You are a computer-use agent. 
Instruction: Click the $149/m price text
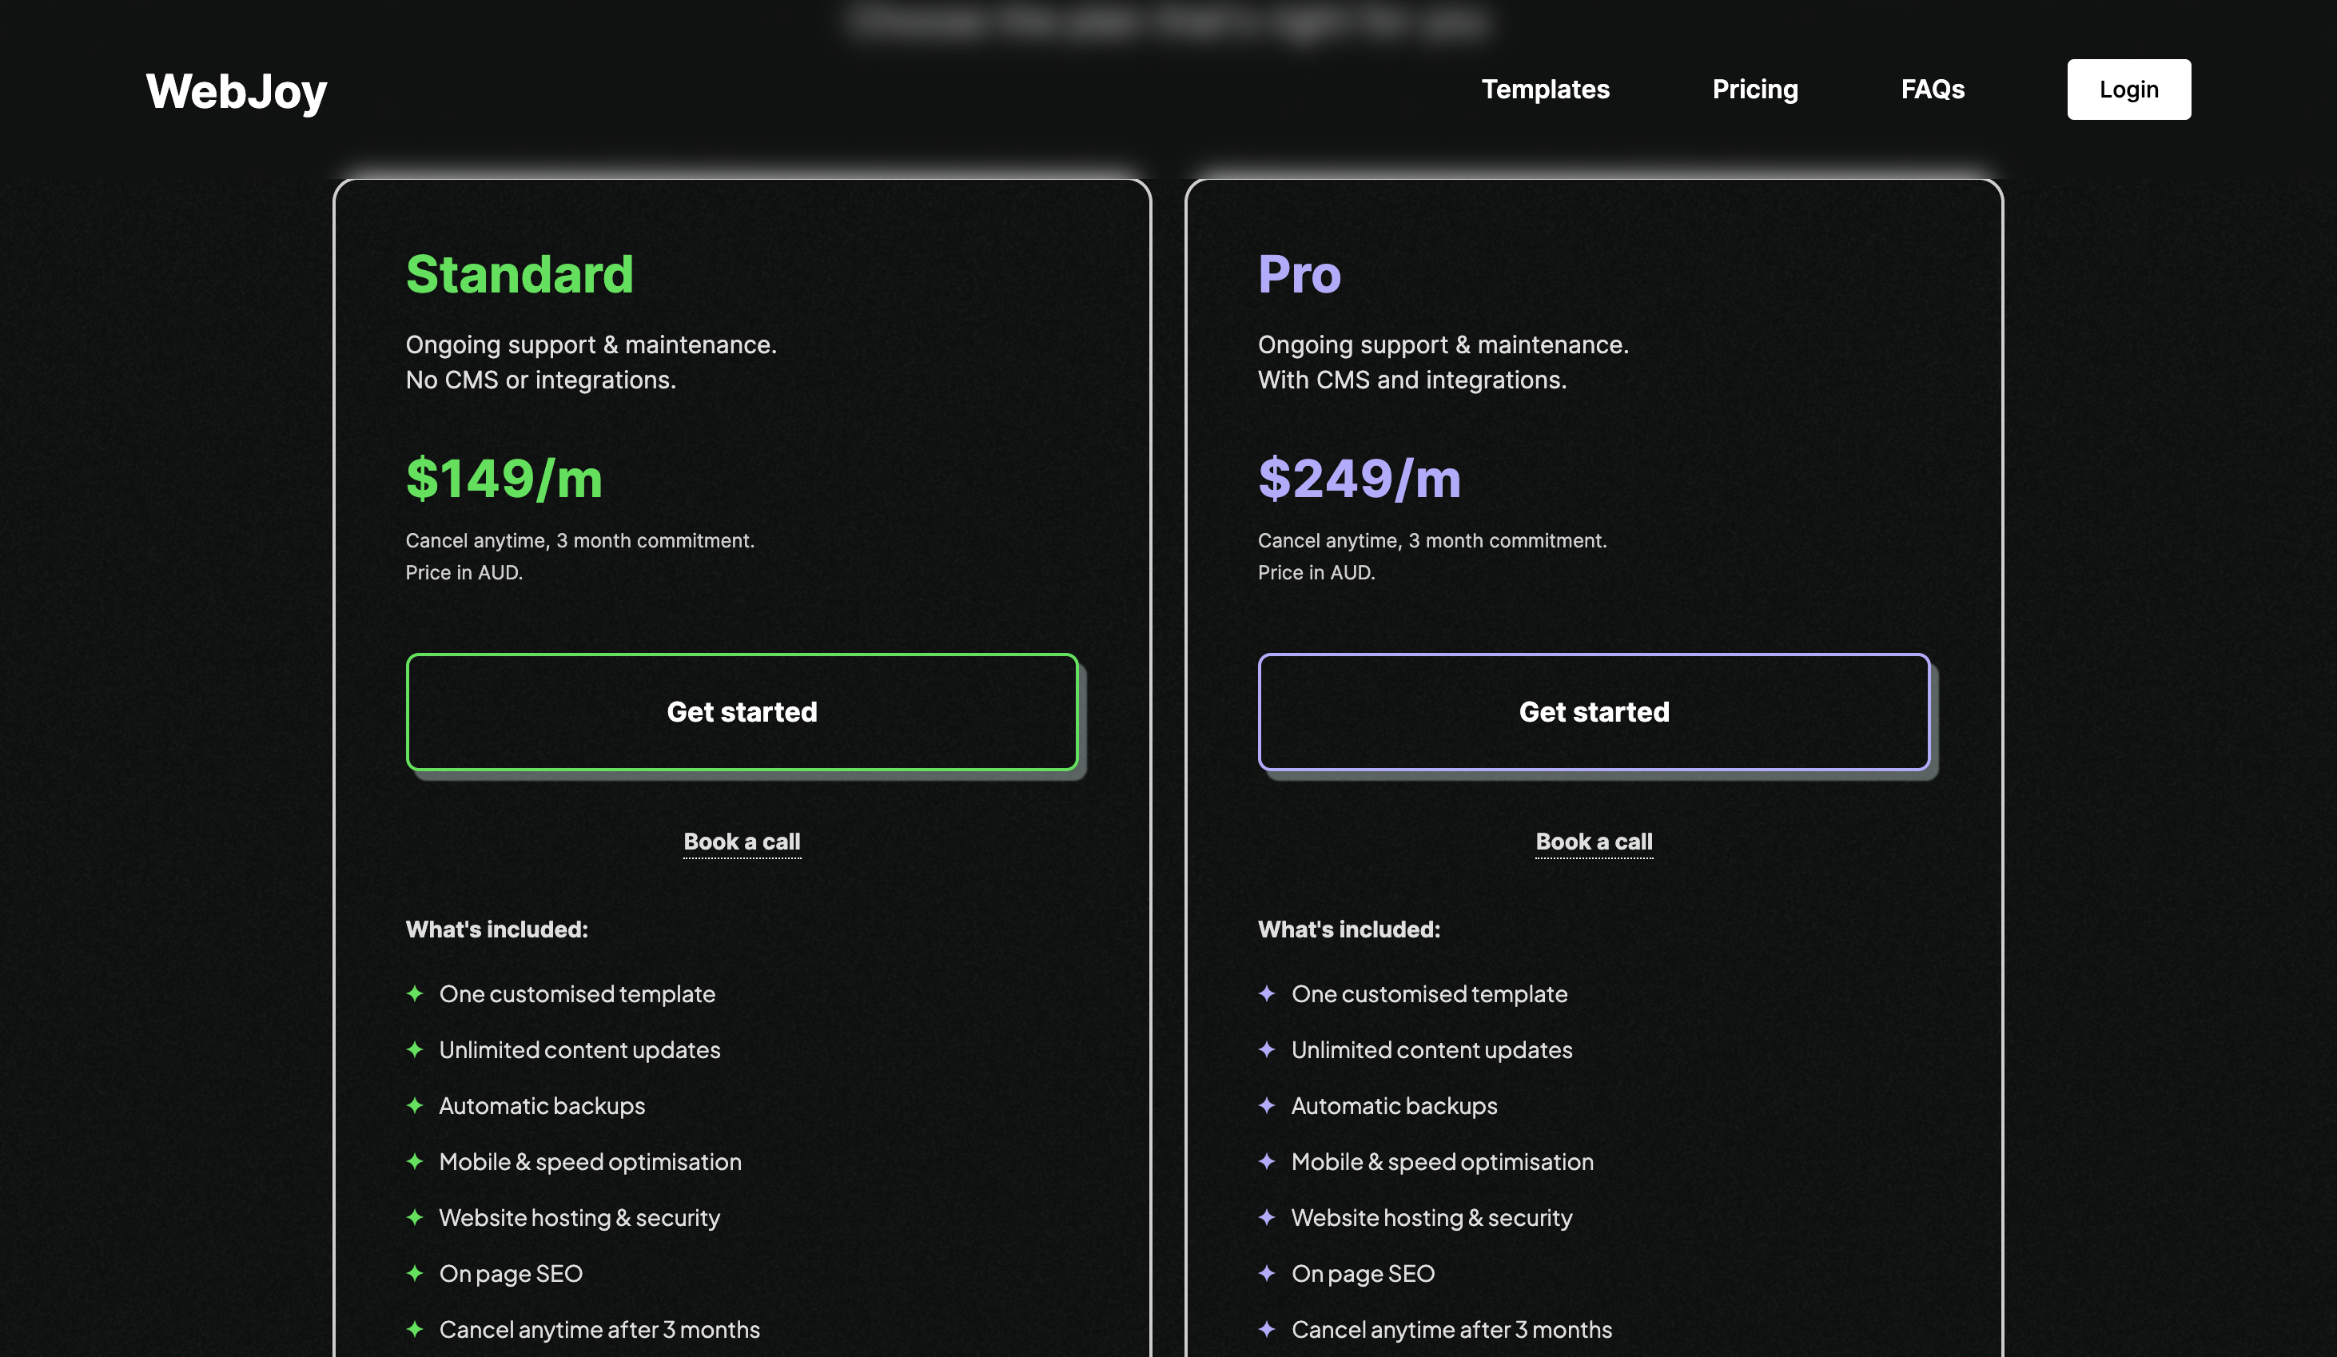click(504, 479)
